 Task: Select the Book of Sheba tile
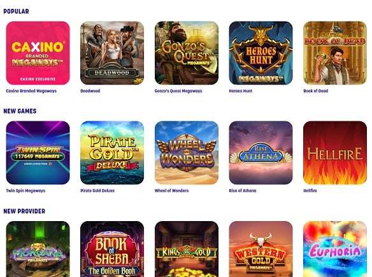[112, 249]
